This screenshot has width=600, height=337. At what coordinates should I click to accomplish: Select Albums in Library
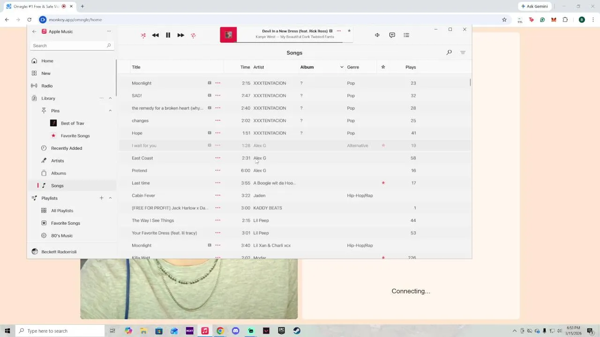point(58,173)
